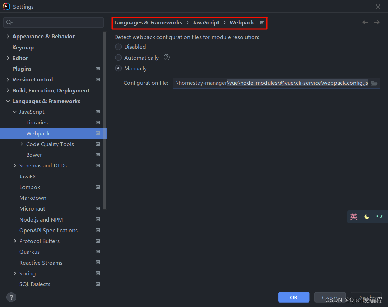
Task: Expand Build, Execution, Deployment section
Action: (8, 90)
